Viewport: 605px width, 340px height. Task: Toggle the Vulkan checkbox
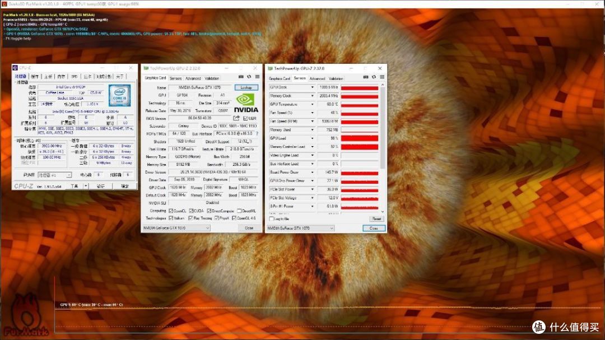pyautogui.click(x=171, y=218)
